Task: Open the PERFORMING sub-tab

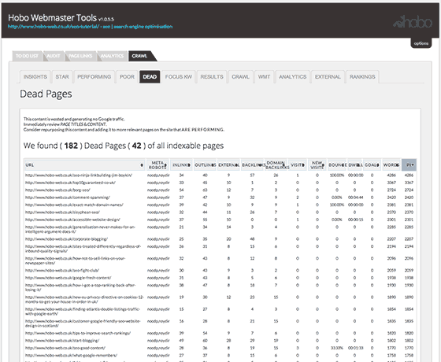Action: (94, 77)
